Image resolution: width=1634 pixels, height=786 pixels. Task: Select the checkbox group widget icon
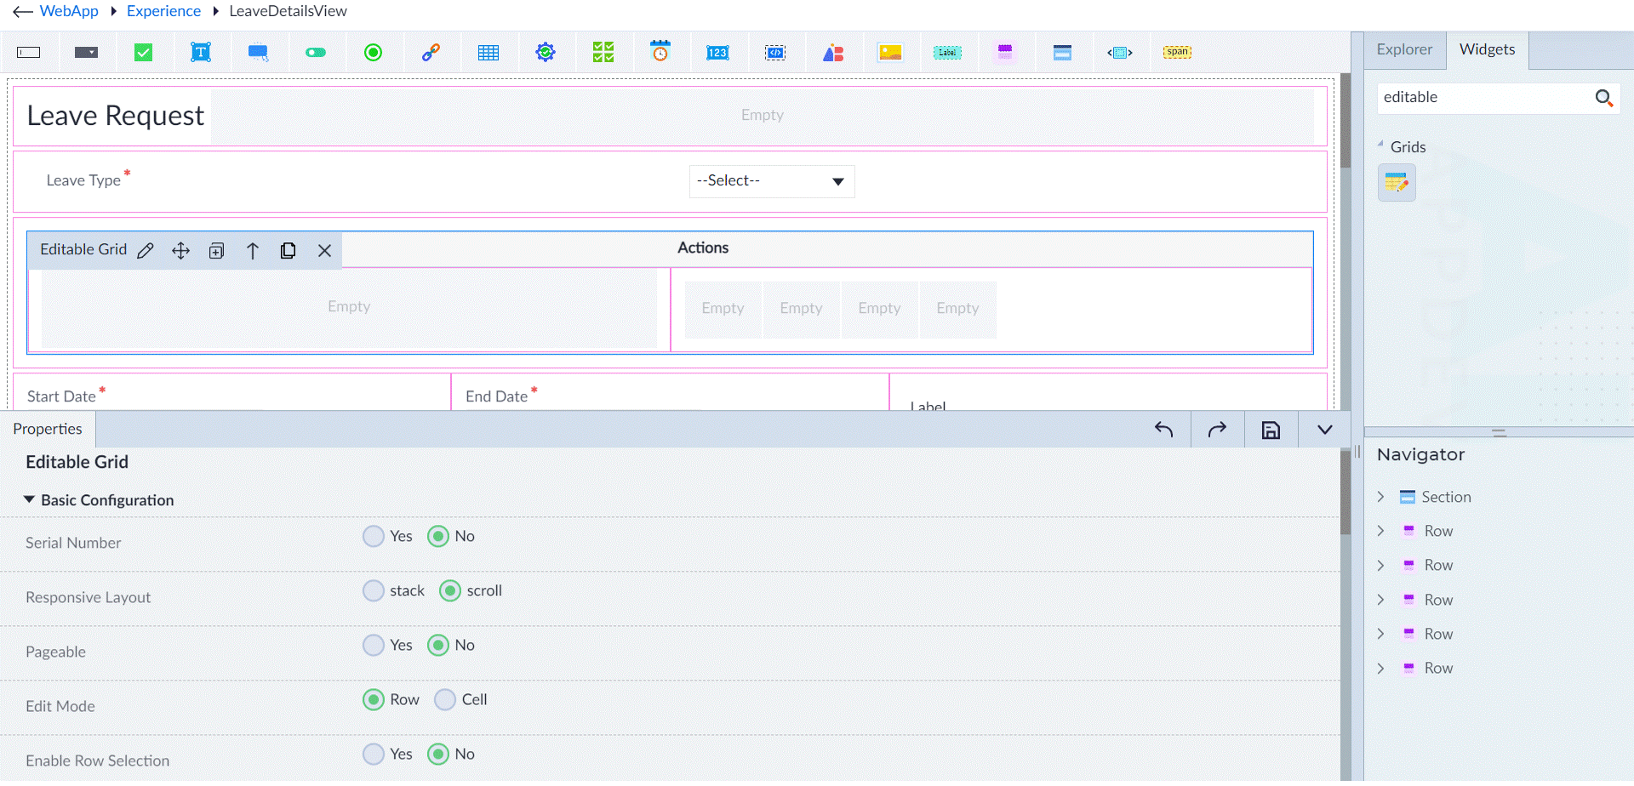[x=603, y=53]
